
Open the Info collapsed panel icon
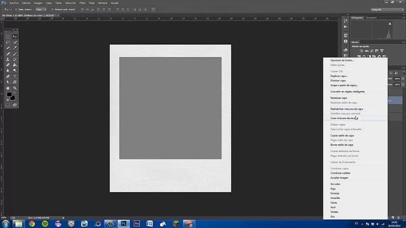(345, 41)
